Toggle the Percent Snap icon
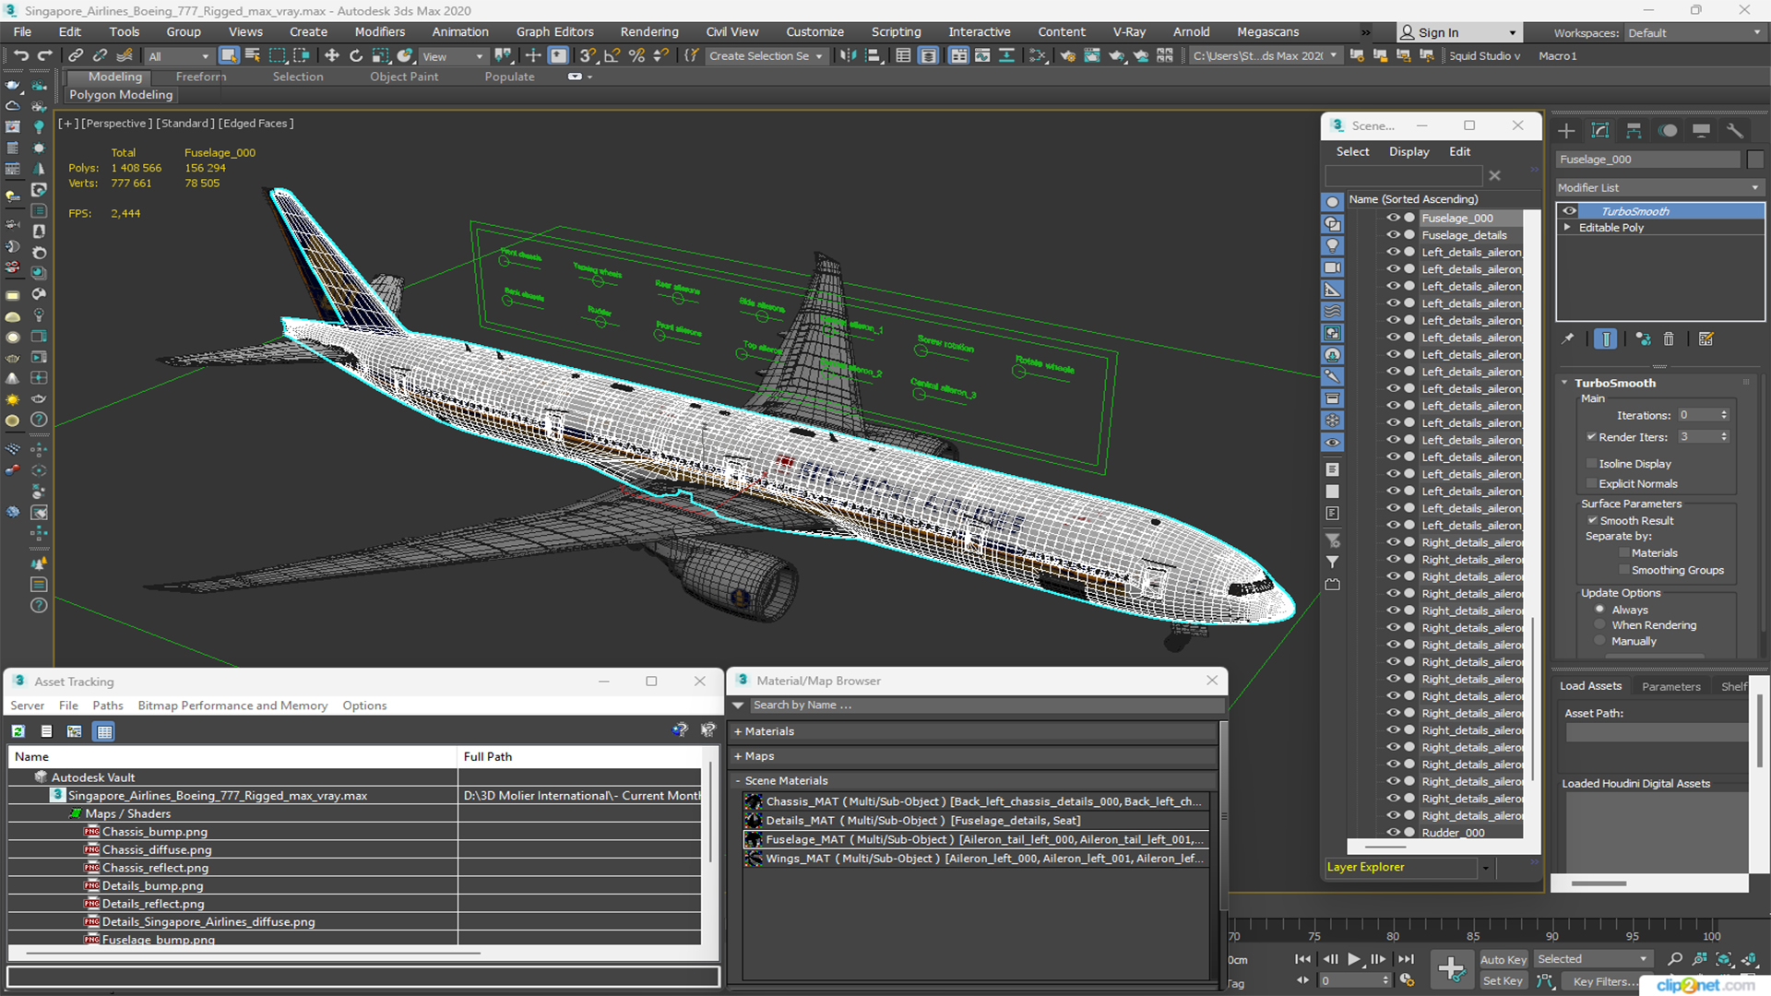This screenshot has height=996, width=1771. [636, 55]
